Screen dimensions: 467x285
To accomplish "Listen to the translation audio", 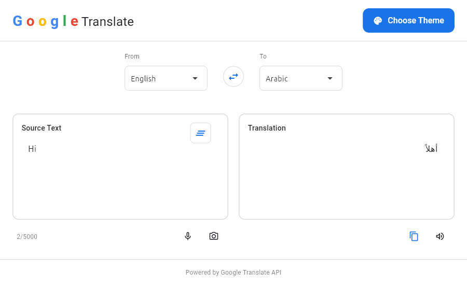I will click(x=440, y=236).
